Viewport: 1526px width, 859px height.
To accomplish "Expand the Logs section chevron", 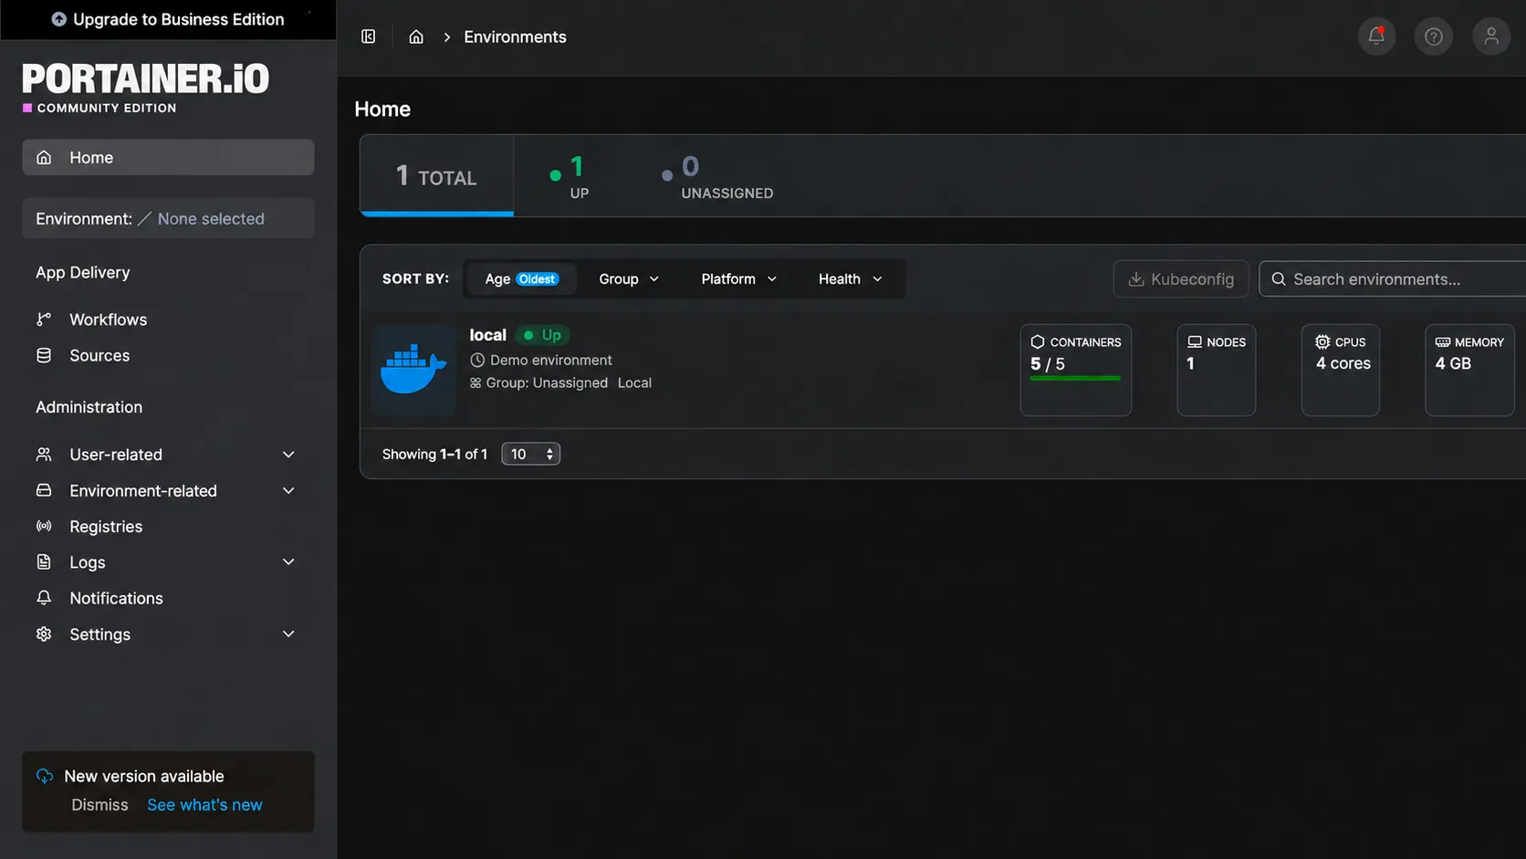I will click(288, 562).
